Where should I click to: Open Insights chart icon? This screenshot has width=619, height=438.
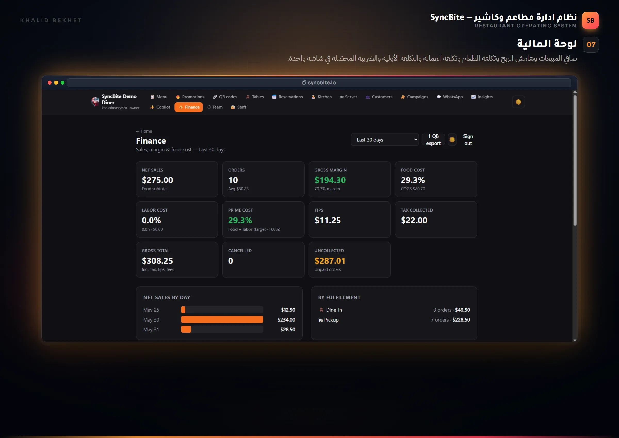coord(474,97)
